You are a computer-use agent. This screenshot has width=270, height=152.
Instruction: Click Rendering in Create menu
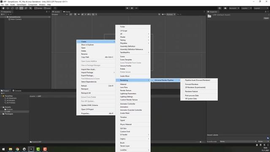133,80
